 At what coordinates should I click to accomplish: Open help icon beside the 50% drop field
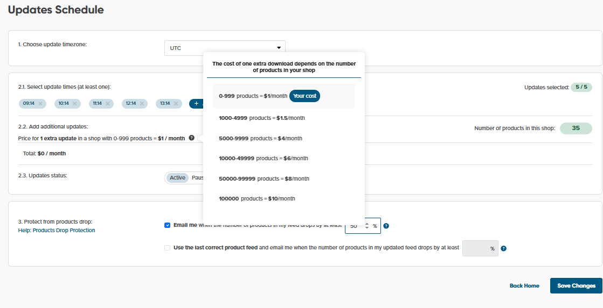pos(386,226)
